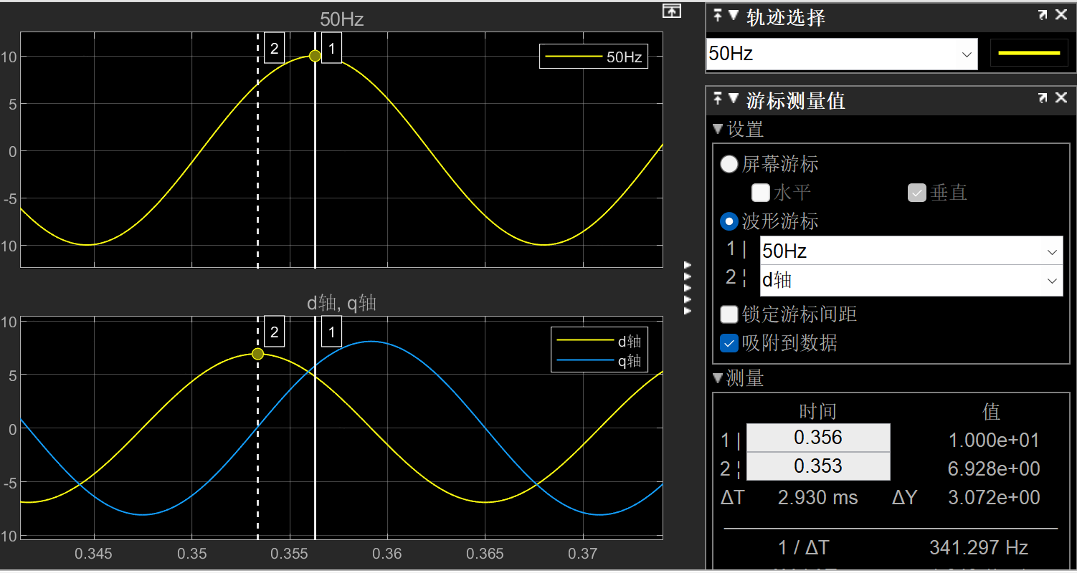
Task: Click the d轴 legend entry
Action: 599,341
